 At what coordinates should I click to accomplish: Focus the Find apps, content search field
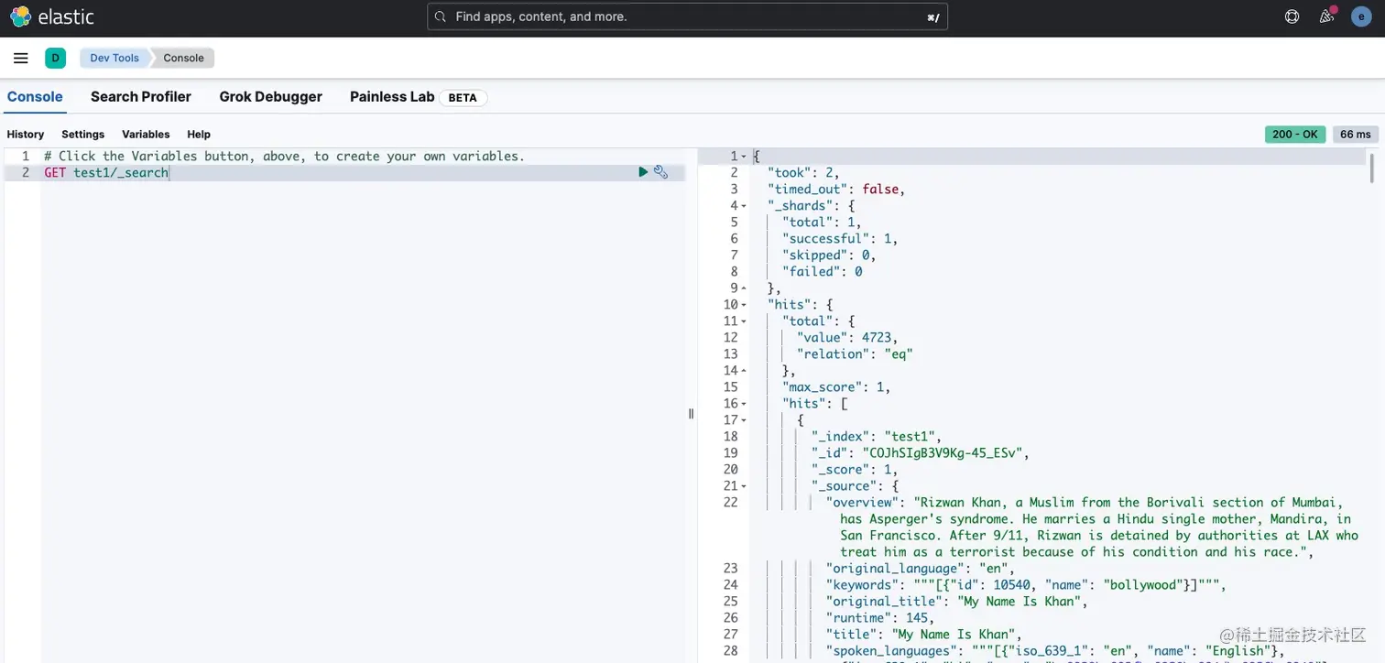pyautogui.click(x=687, y=16)
